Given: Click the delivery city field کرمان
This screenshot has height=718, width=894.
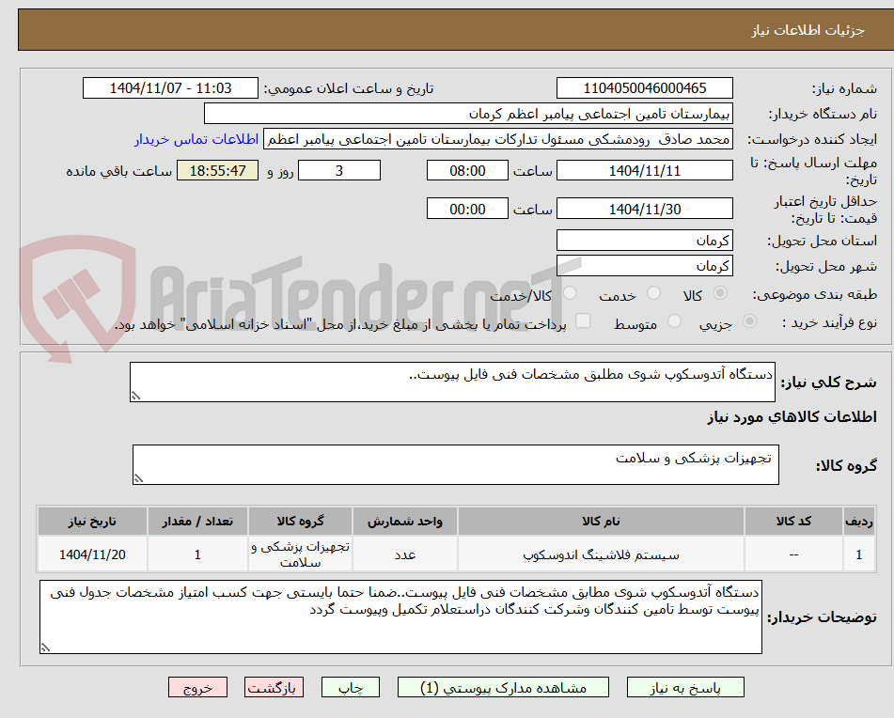Looking at the screenshot, I should click(x=644, y=266).
